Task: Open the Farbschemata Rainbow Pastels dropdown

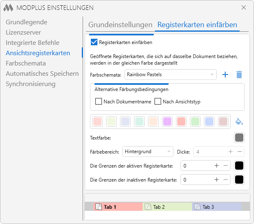Action: coord(171,75)
